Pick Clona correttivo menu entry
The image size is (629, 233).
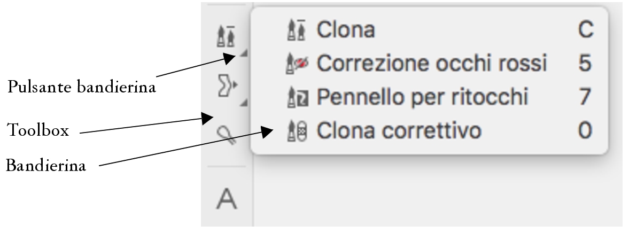pos(399,130)
